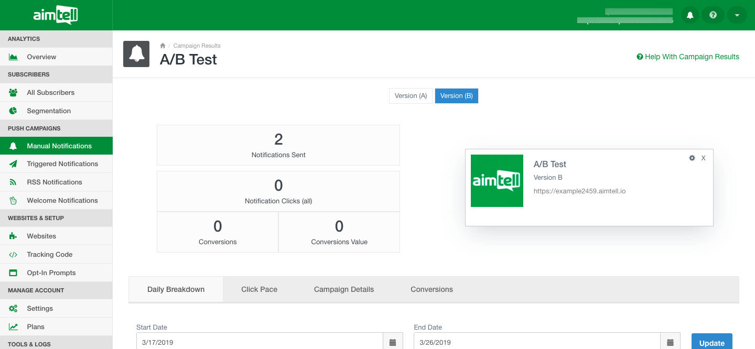Select the Version (B) toggle button
Screen dimensions: 755x349
coord(456,96)
